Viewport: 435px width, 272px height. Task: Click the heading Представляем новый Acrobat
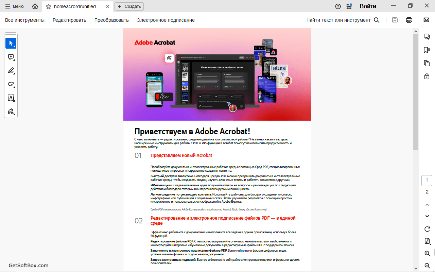coord(181,155)
